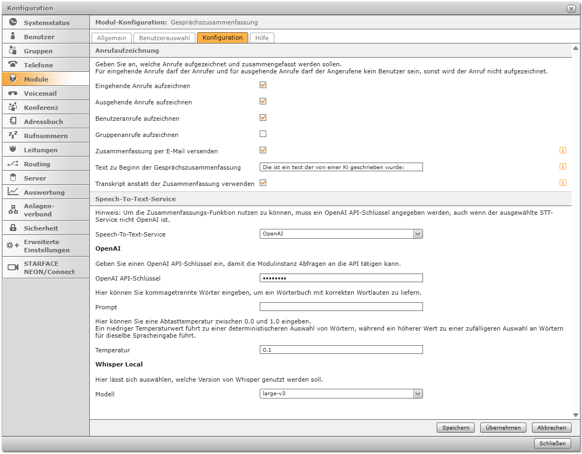This screenshot has width=582, height=454.
Task: Switch to the Benutzerauswahl tab
Action: (164, 38)
